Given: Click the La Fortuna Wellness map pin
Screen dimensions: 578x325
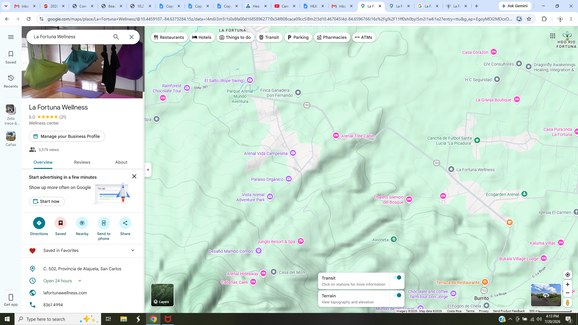Looking at the screenshot, I should tap(451, 169).
